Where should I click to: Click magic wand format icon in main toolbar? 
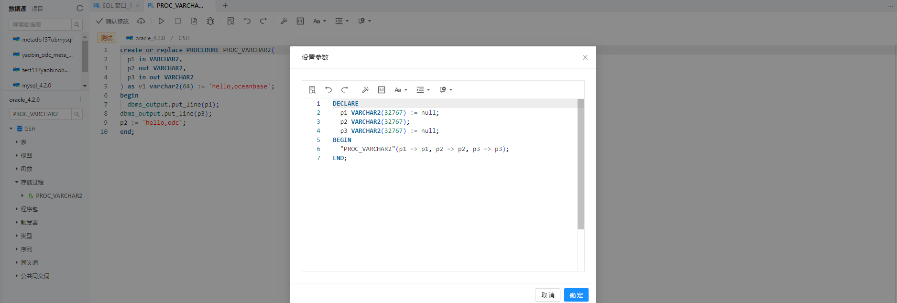click(284, 21)
